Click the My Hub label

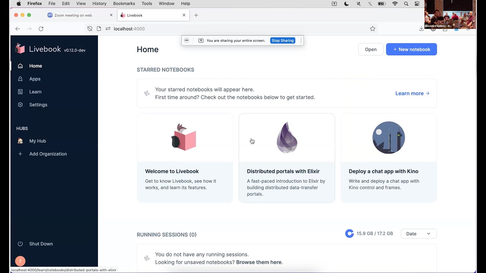[x=38, y=141]
